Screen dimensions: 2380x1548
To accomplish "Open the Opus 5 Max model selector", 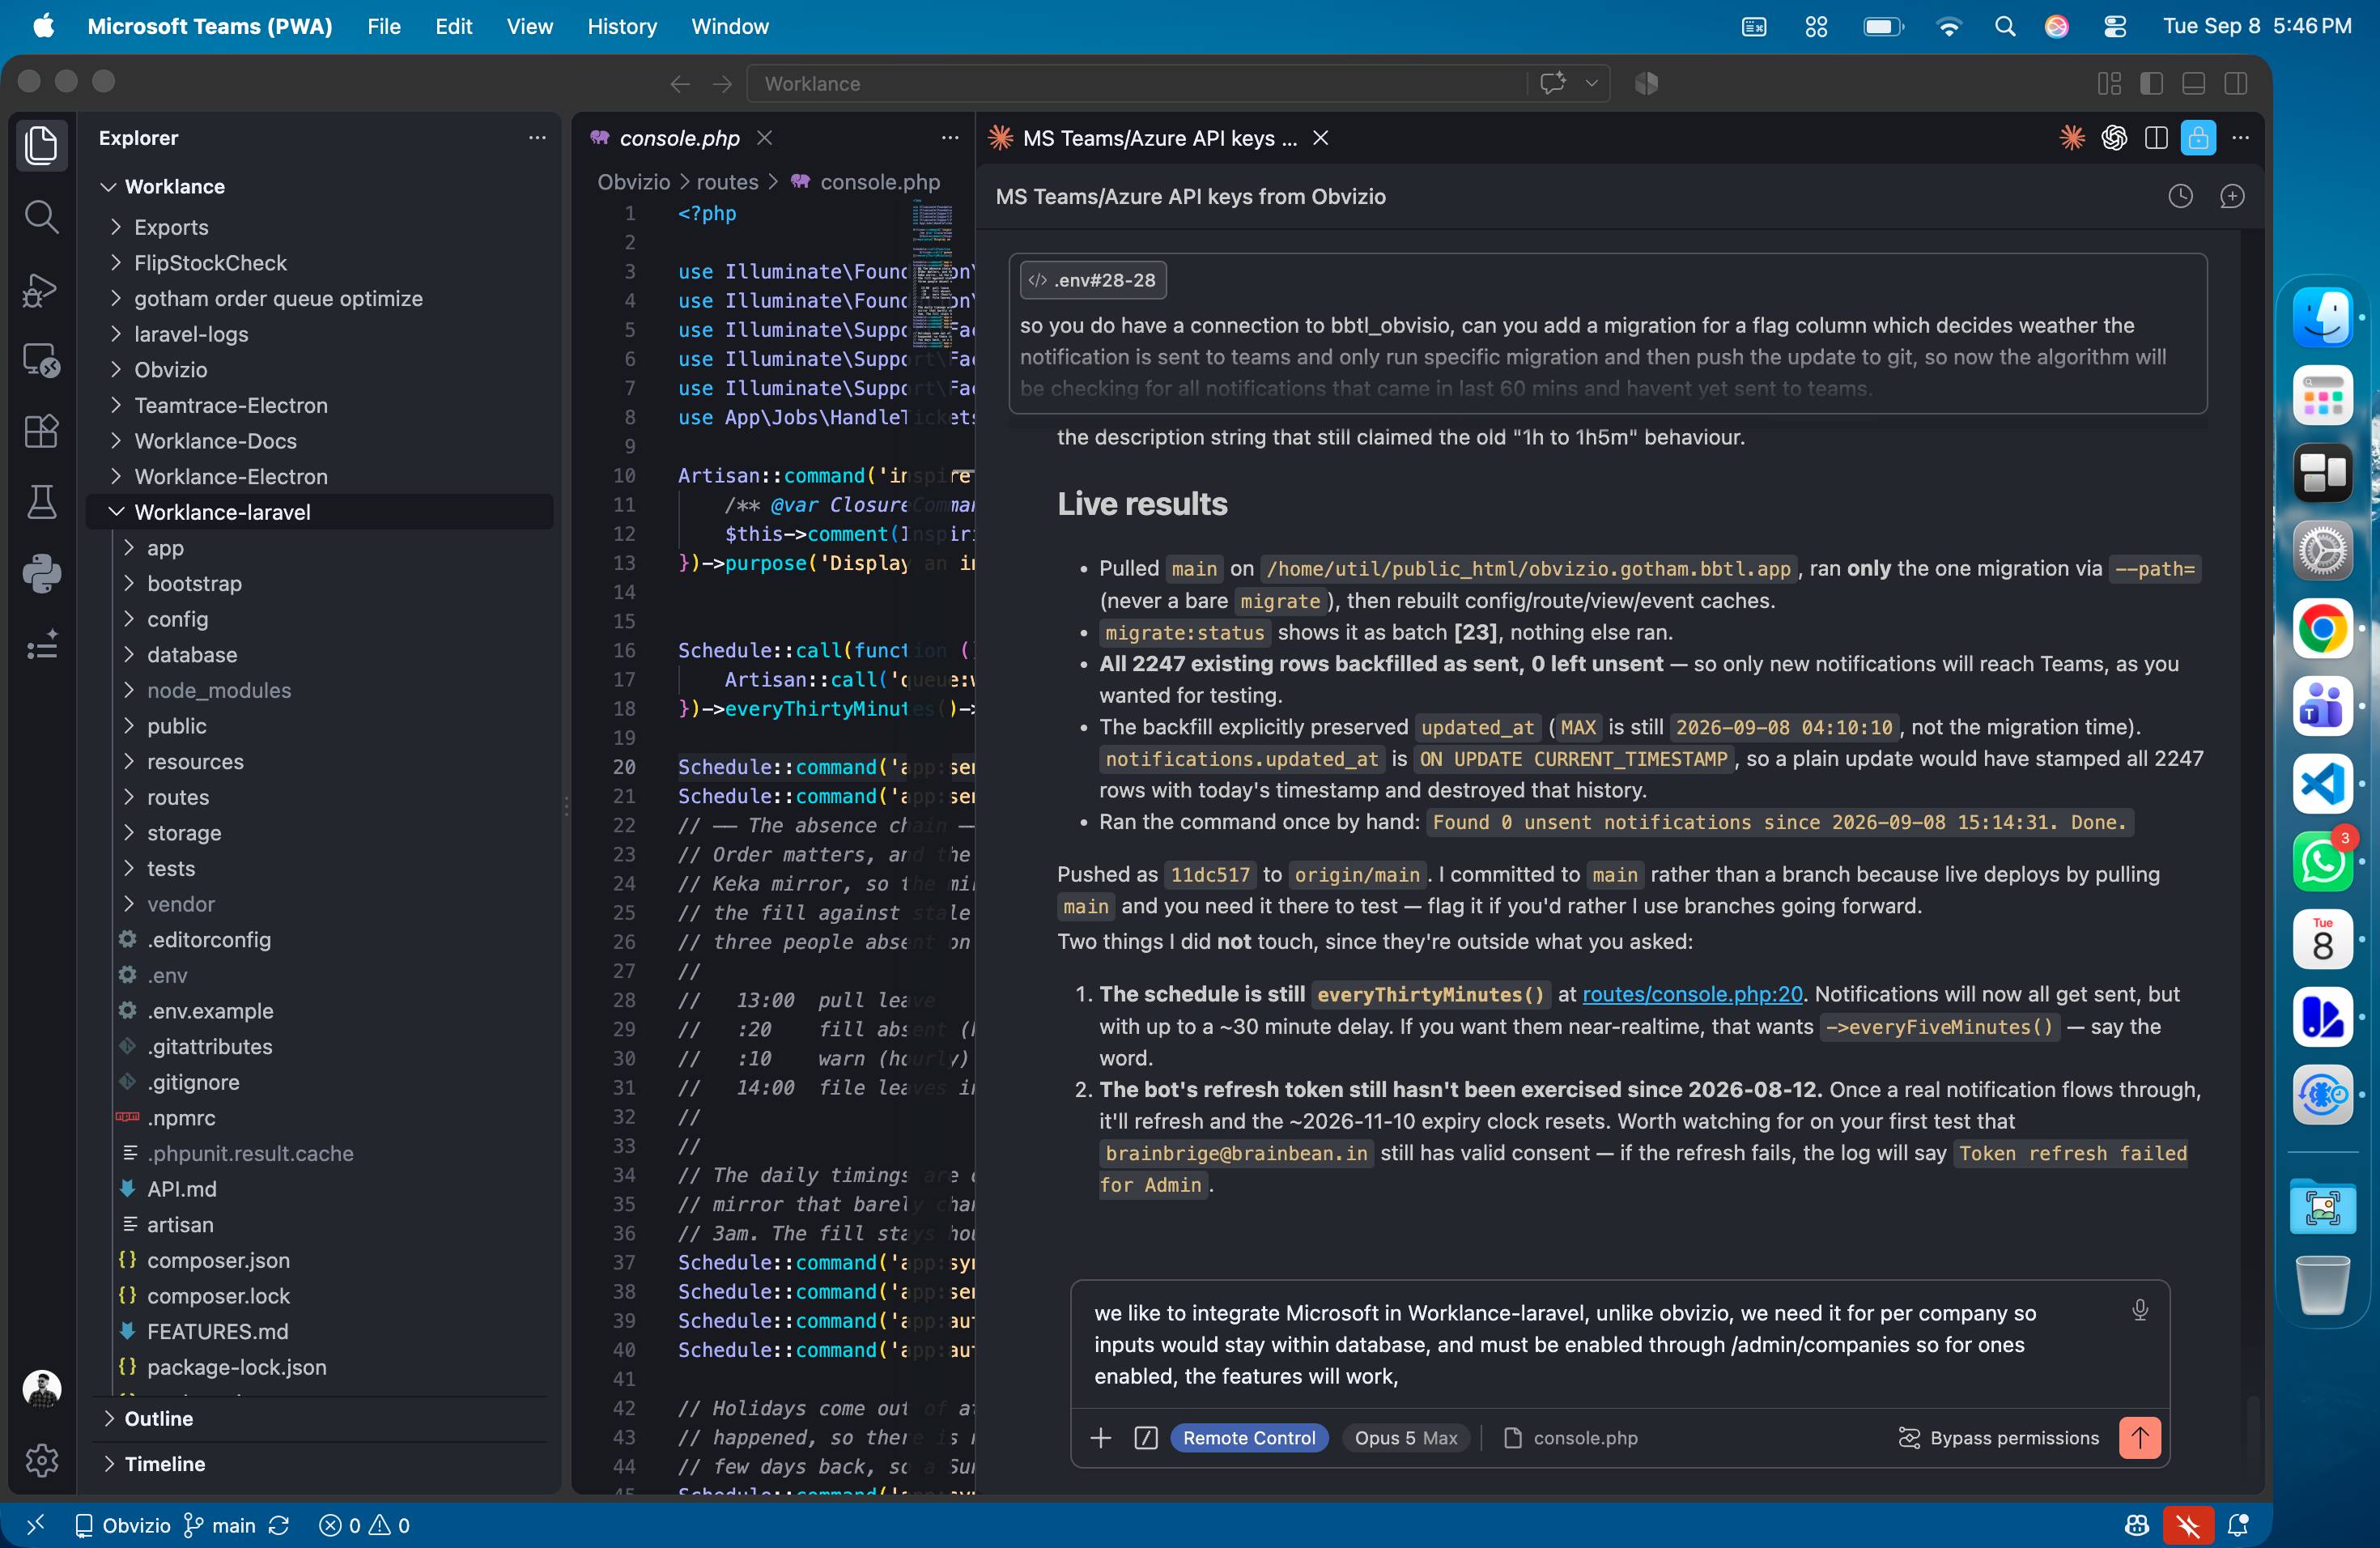I will (x=1405, y=1438).
